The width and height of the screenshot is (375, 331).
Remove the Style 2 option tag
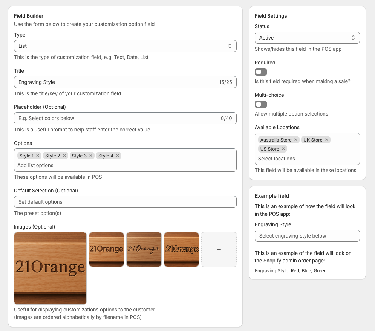pos(64,156)
